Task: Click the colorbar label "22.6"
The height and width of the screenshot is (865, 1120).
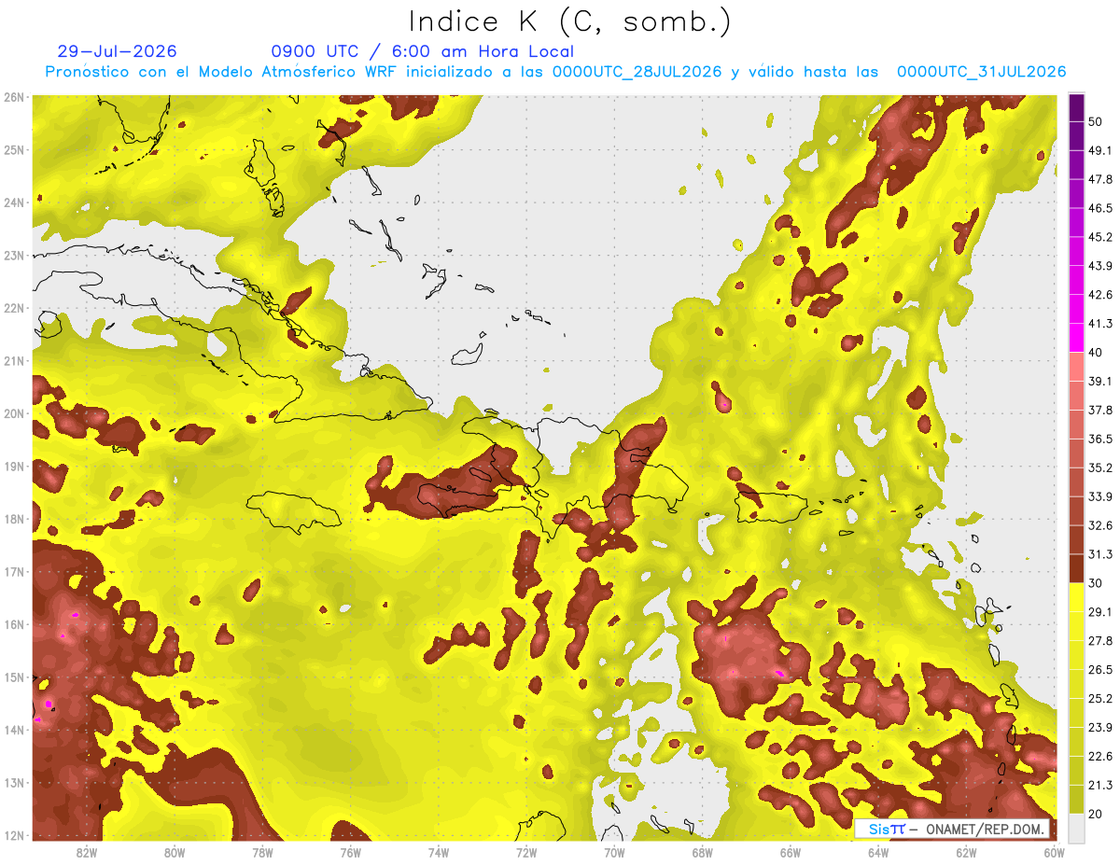Action: pos(1100,756)
